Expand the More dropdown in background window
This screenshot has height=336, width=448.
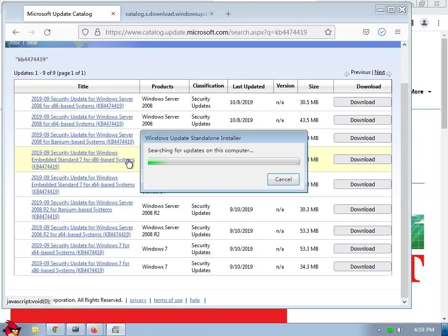click(x=421, y=92)
